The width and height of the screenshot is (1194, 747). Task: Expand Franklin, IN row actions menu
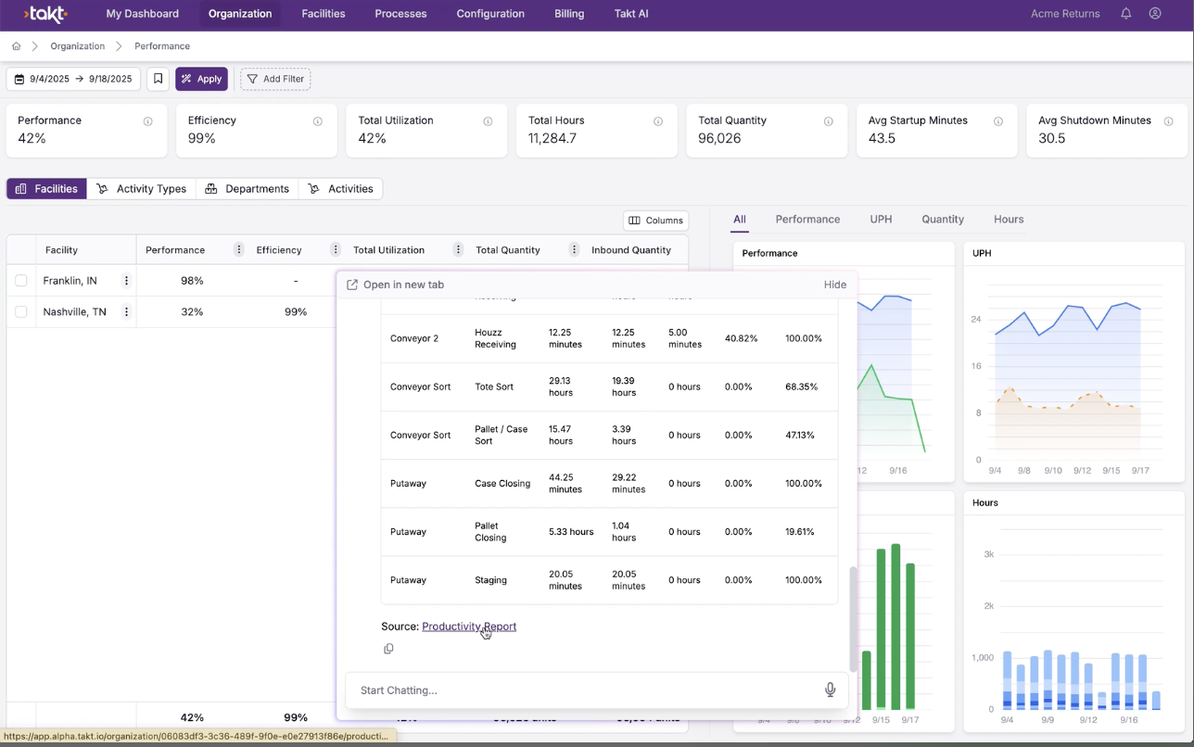(127, 281)
